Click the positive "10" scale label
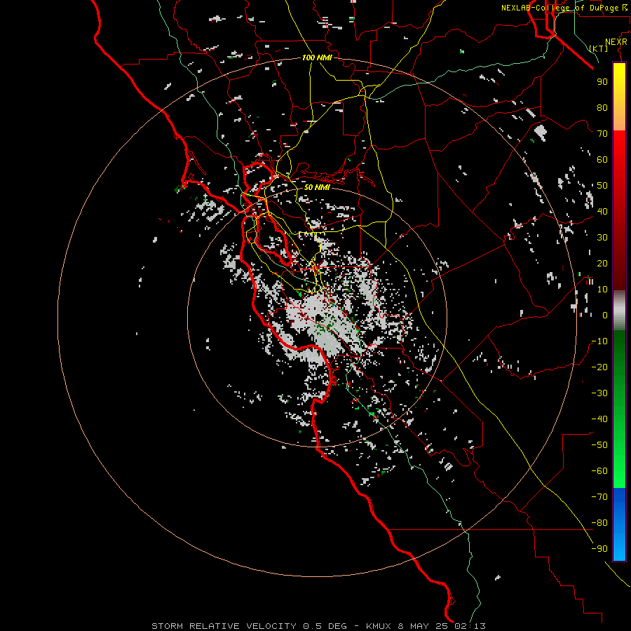Image resolution: width=631 pixels, height=631 pixels. (602, 290)
